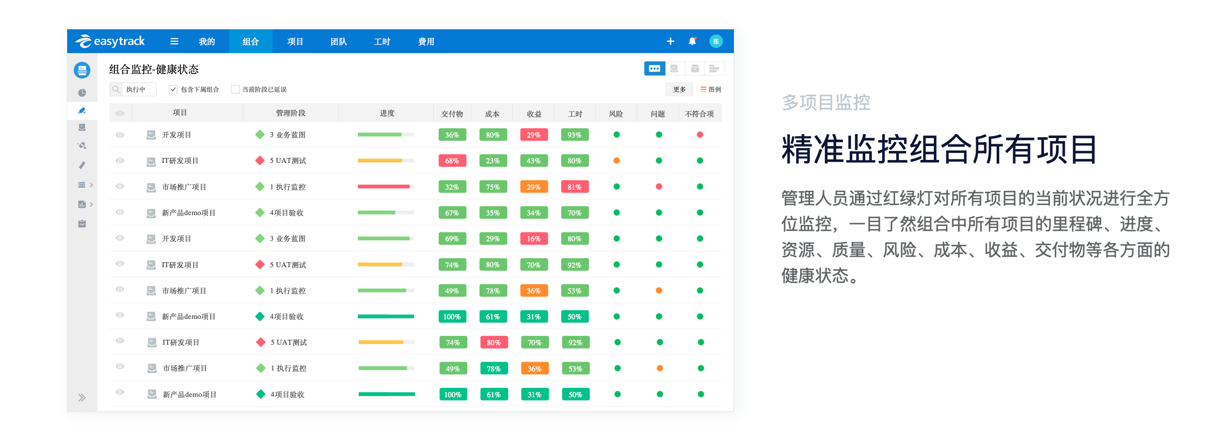This screenshot has height=445, width=1232.
Task: Enable the 当前阶段已延误 checkbox
Action: tap(235, 89)
